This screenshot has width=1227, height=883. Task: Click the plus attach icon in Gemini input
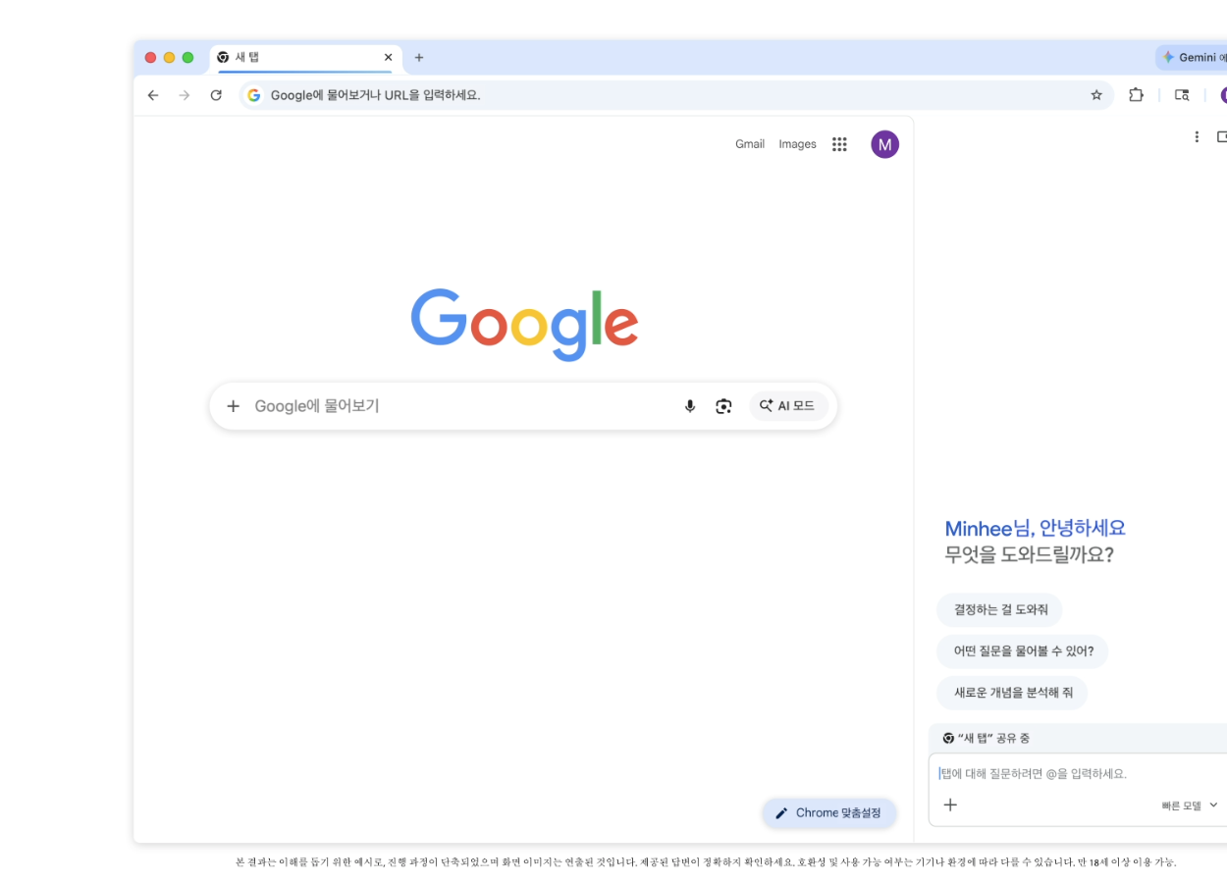point(950,805)
